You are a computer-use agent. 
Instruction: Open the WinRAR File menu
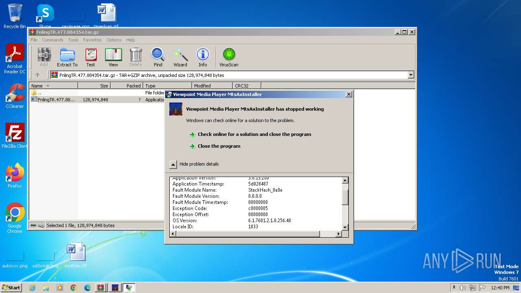[34, 40]
